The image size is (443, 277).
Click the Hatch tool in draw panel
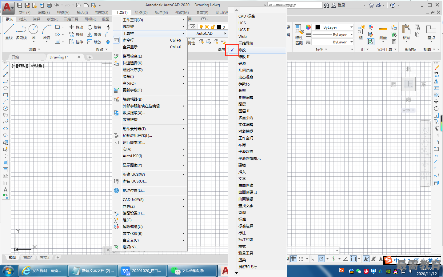point(58,42)
